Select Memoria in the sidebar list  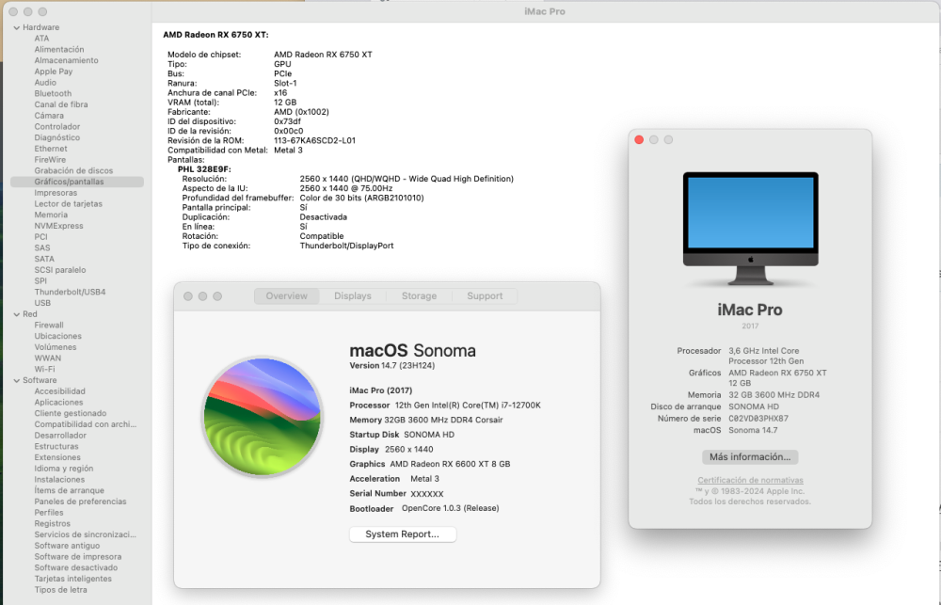click(51, 215)
